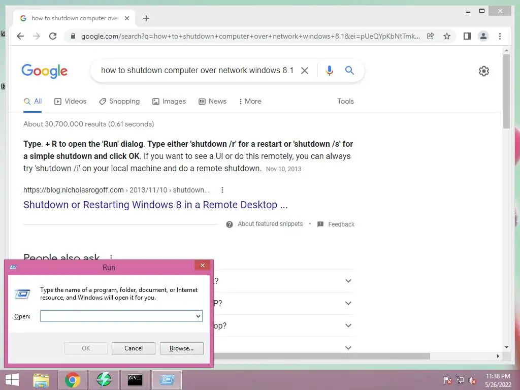This screenshot has height=390, width=520.
Task: Open Command Prompt from the taskbar
Action: [x=135, y=380]
